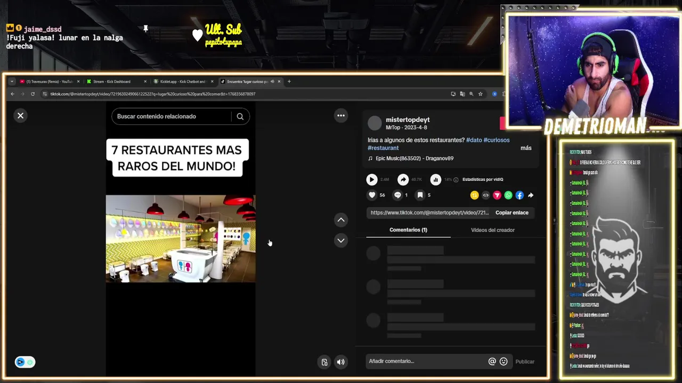Click the blue browser extension icon
Viewport: 682px width, 383px height.
[494, 94]
